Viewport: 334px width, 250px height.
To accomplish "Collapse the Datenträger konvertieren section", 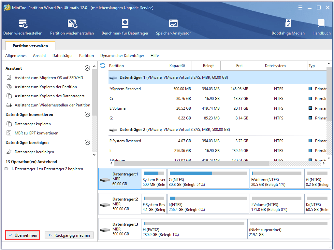I will pyautogui.click(x=87, y=114).
